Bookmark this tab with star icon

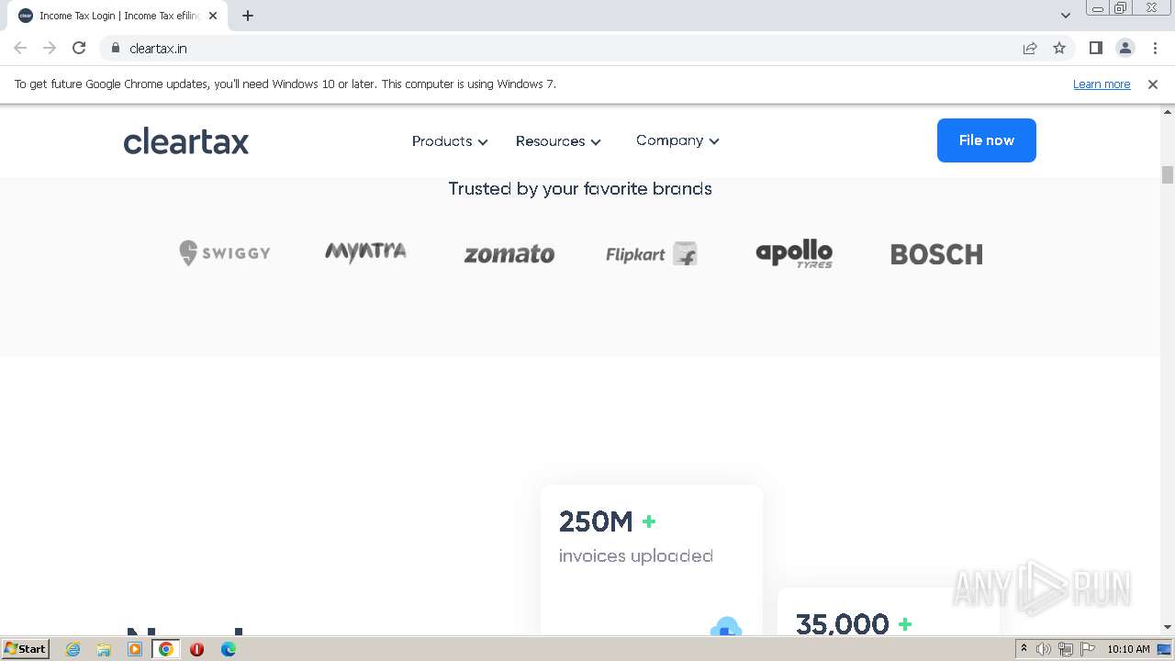coord(1059,48)
